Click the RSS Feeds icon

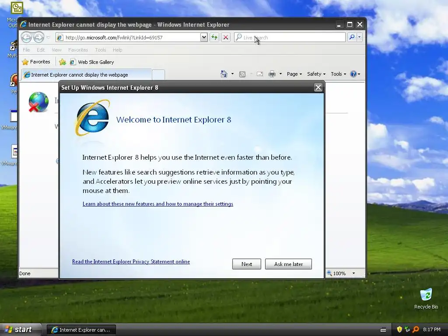[x=242, y=74]
